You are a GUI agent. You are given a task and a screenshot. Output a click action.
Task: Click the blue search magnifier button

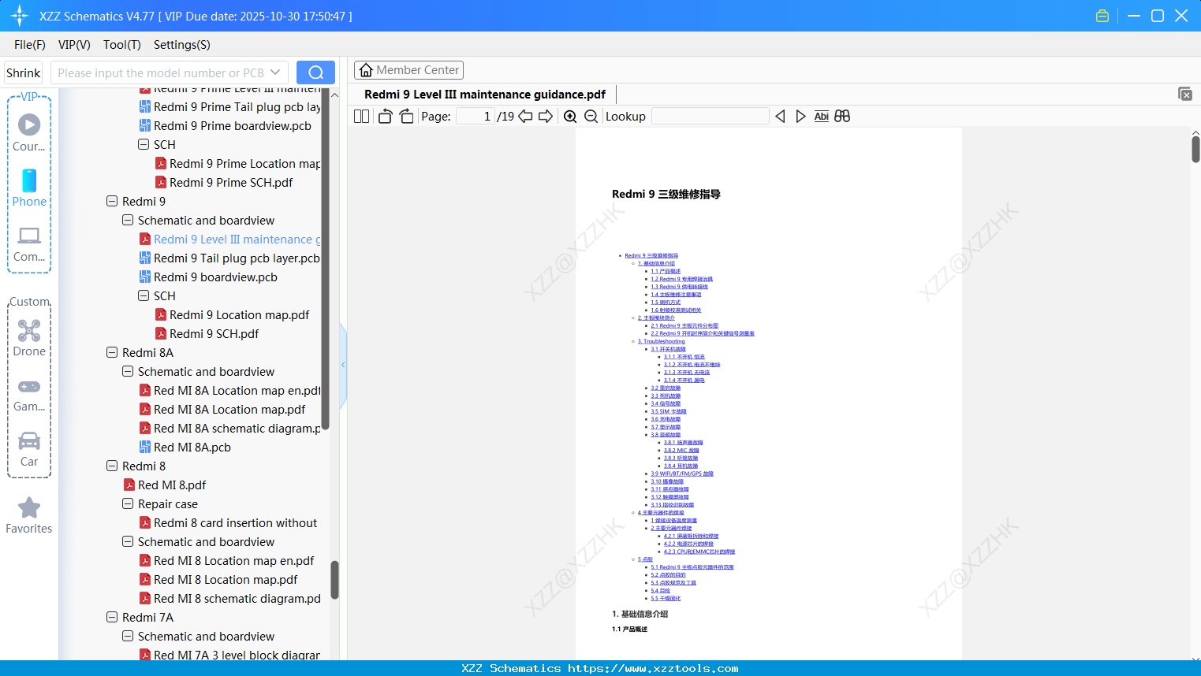pos(315,72)
